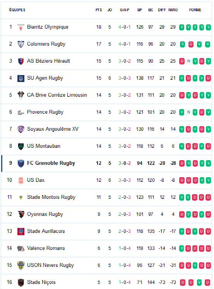The image size is (214, 289).
Task: Click the Stade Aurillacois red logo
Action: (21, 231)
